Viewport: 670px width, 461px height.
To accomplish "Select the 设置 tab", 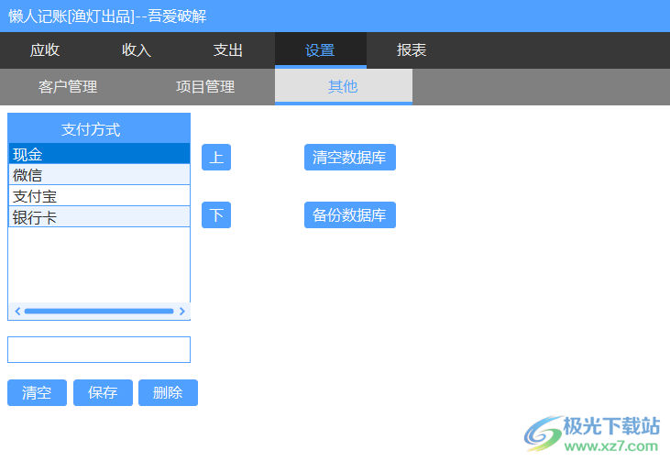I will coord(320,50).
